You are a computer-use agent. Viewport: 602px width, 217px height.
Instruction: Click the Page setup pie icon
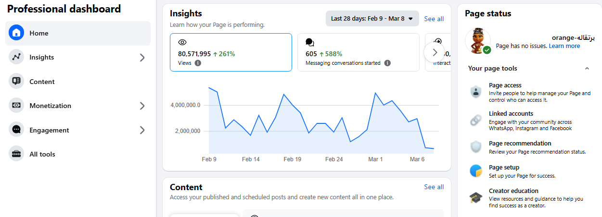pos(476,171)
